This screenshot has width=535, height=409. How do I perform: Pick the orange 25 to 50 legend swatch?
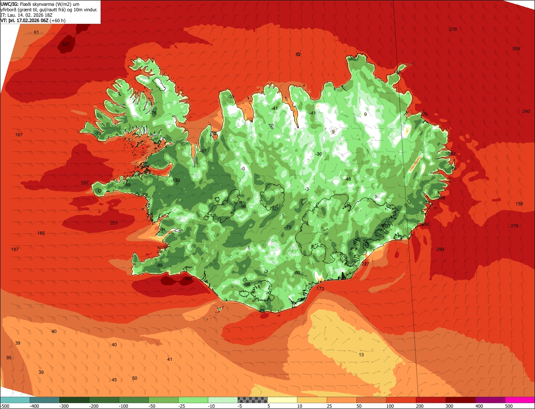[341, 400]
